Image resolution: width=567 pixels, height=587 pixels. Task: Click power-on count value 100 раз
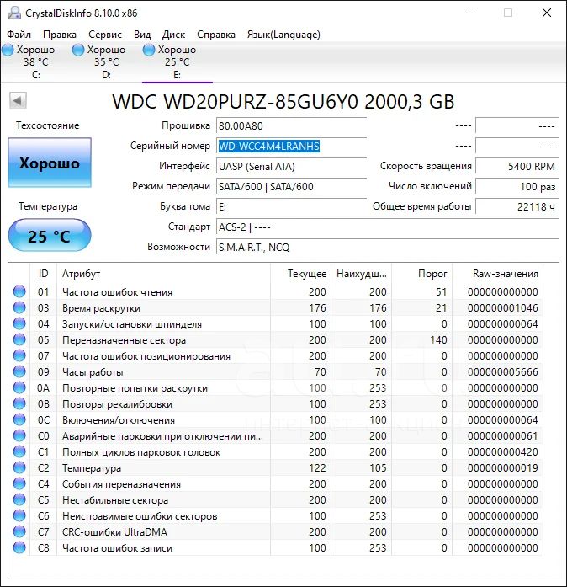pyautogui.click(x=517, y=186)
